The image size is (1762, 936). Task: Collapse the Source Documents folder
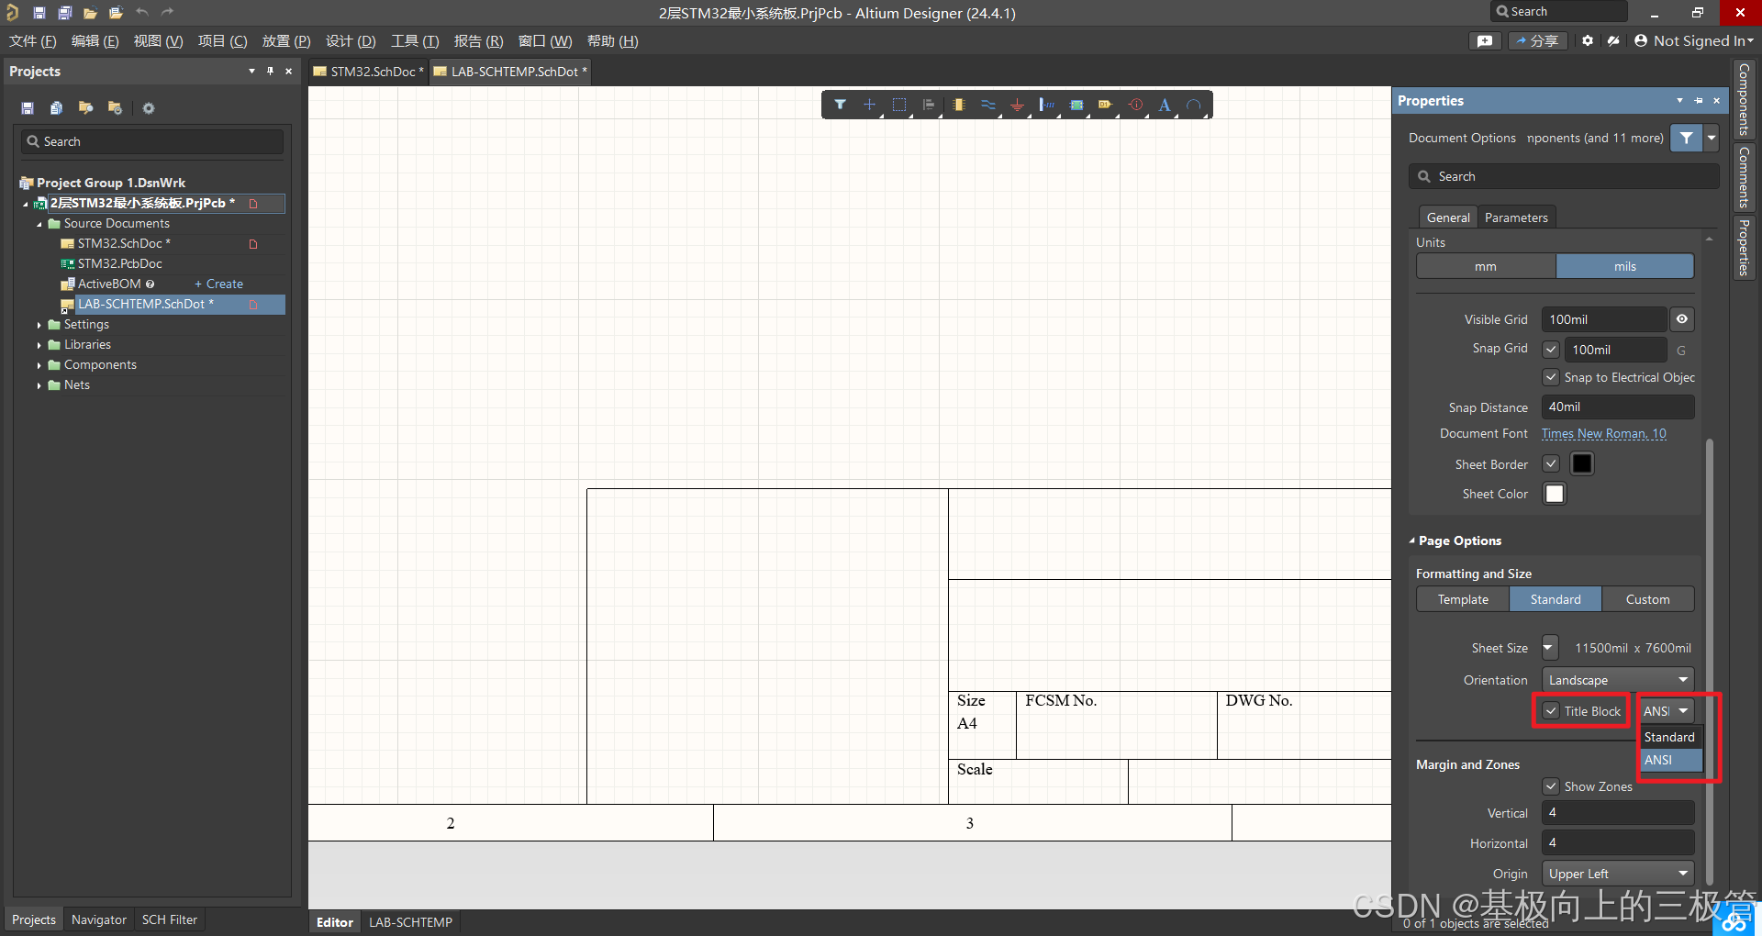(x=39, y=224)
